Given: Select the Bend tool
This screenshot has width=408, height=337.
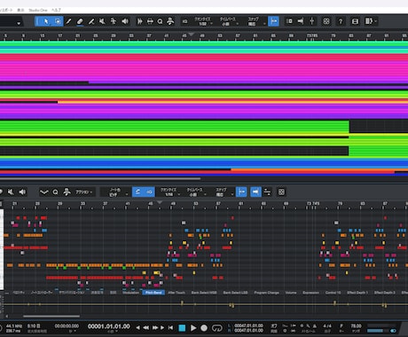Looking at the screenshot, I should point(114,21).
